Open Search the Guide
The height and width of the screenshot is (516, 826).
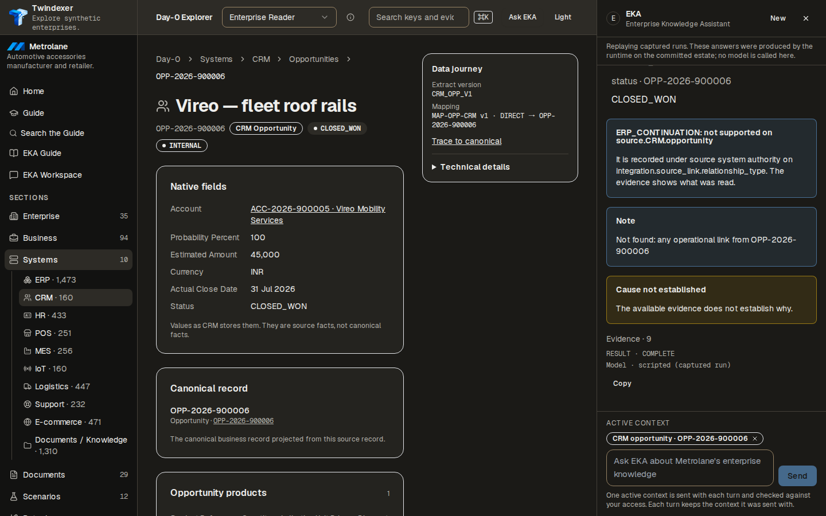point(68,133)
